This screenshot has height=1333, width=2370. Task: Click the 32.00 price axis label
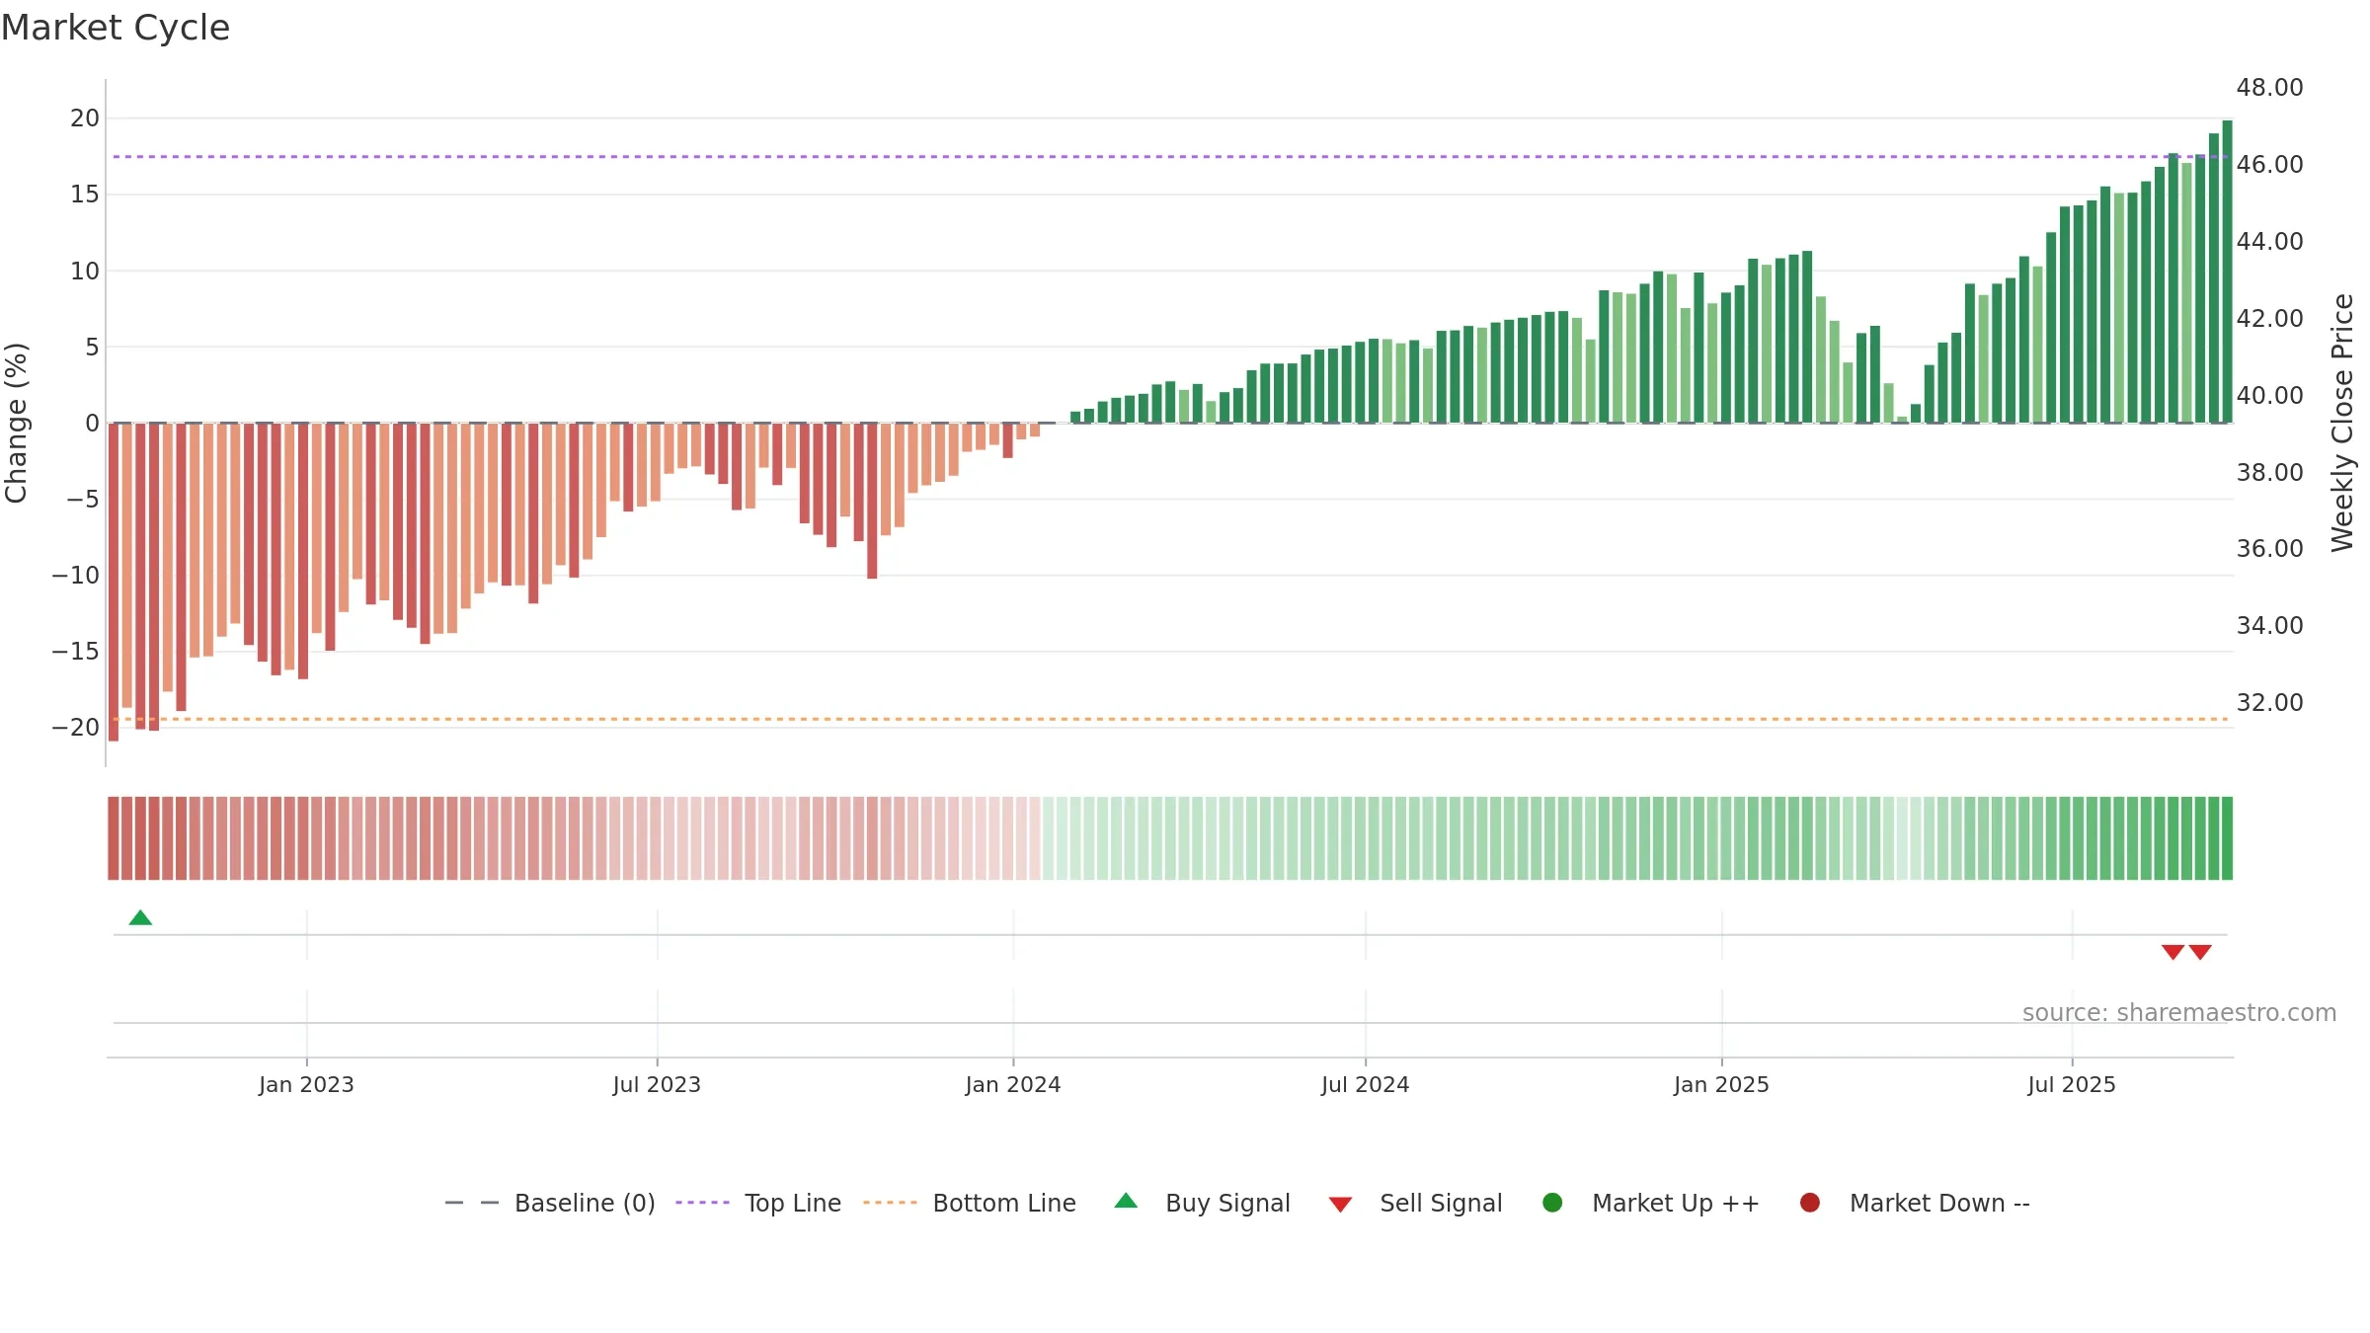pyautogui.click(x=2269, y=703)
